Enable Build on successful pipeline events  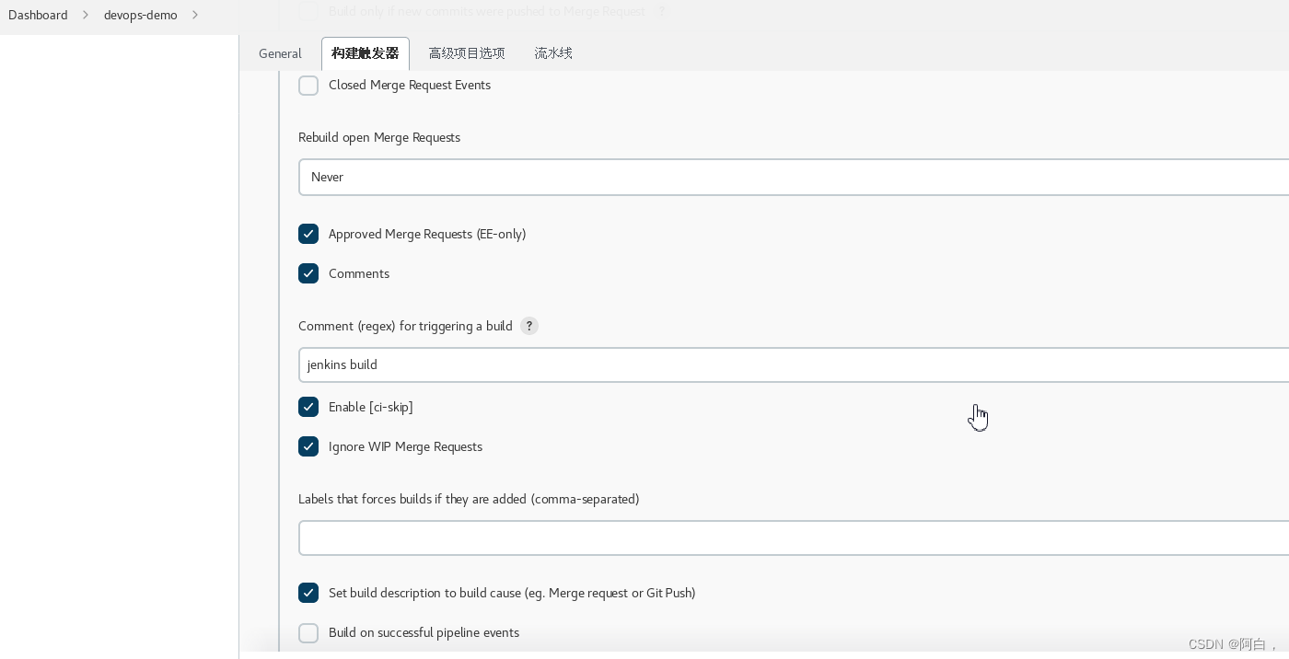pos(308,633)
